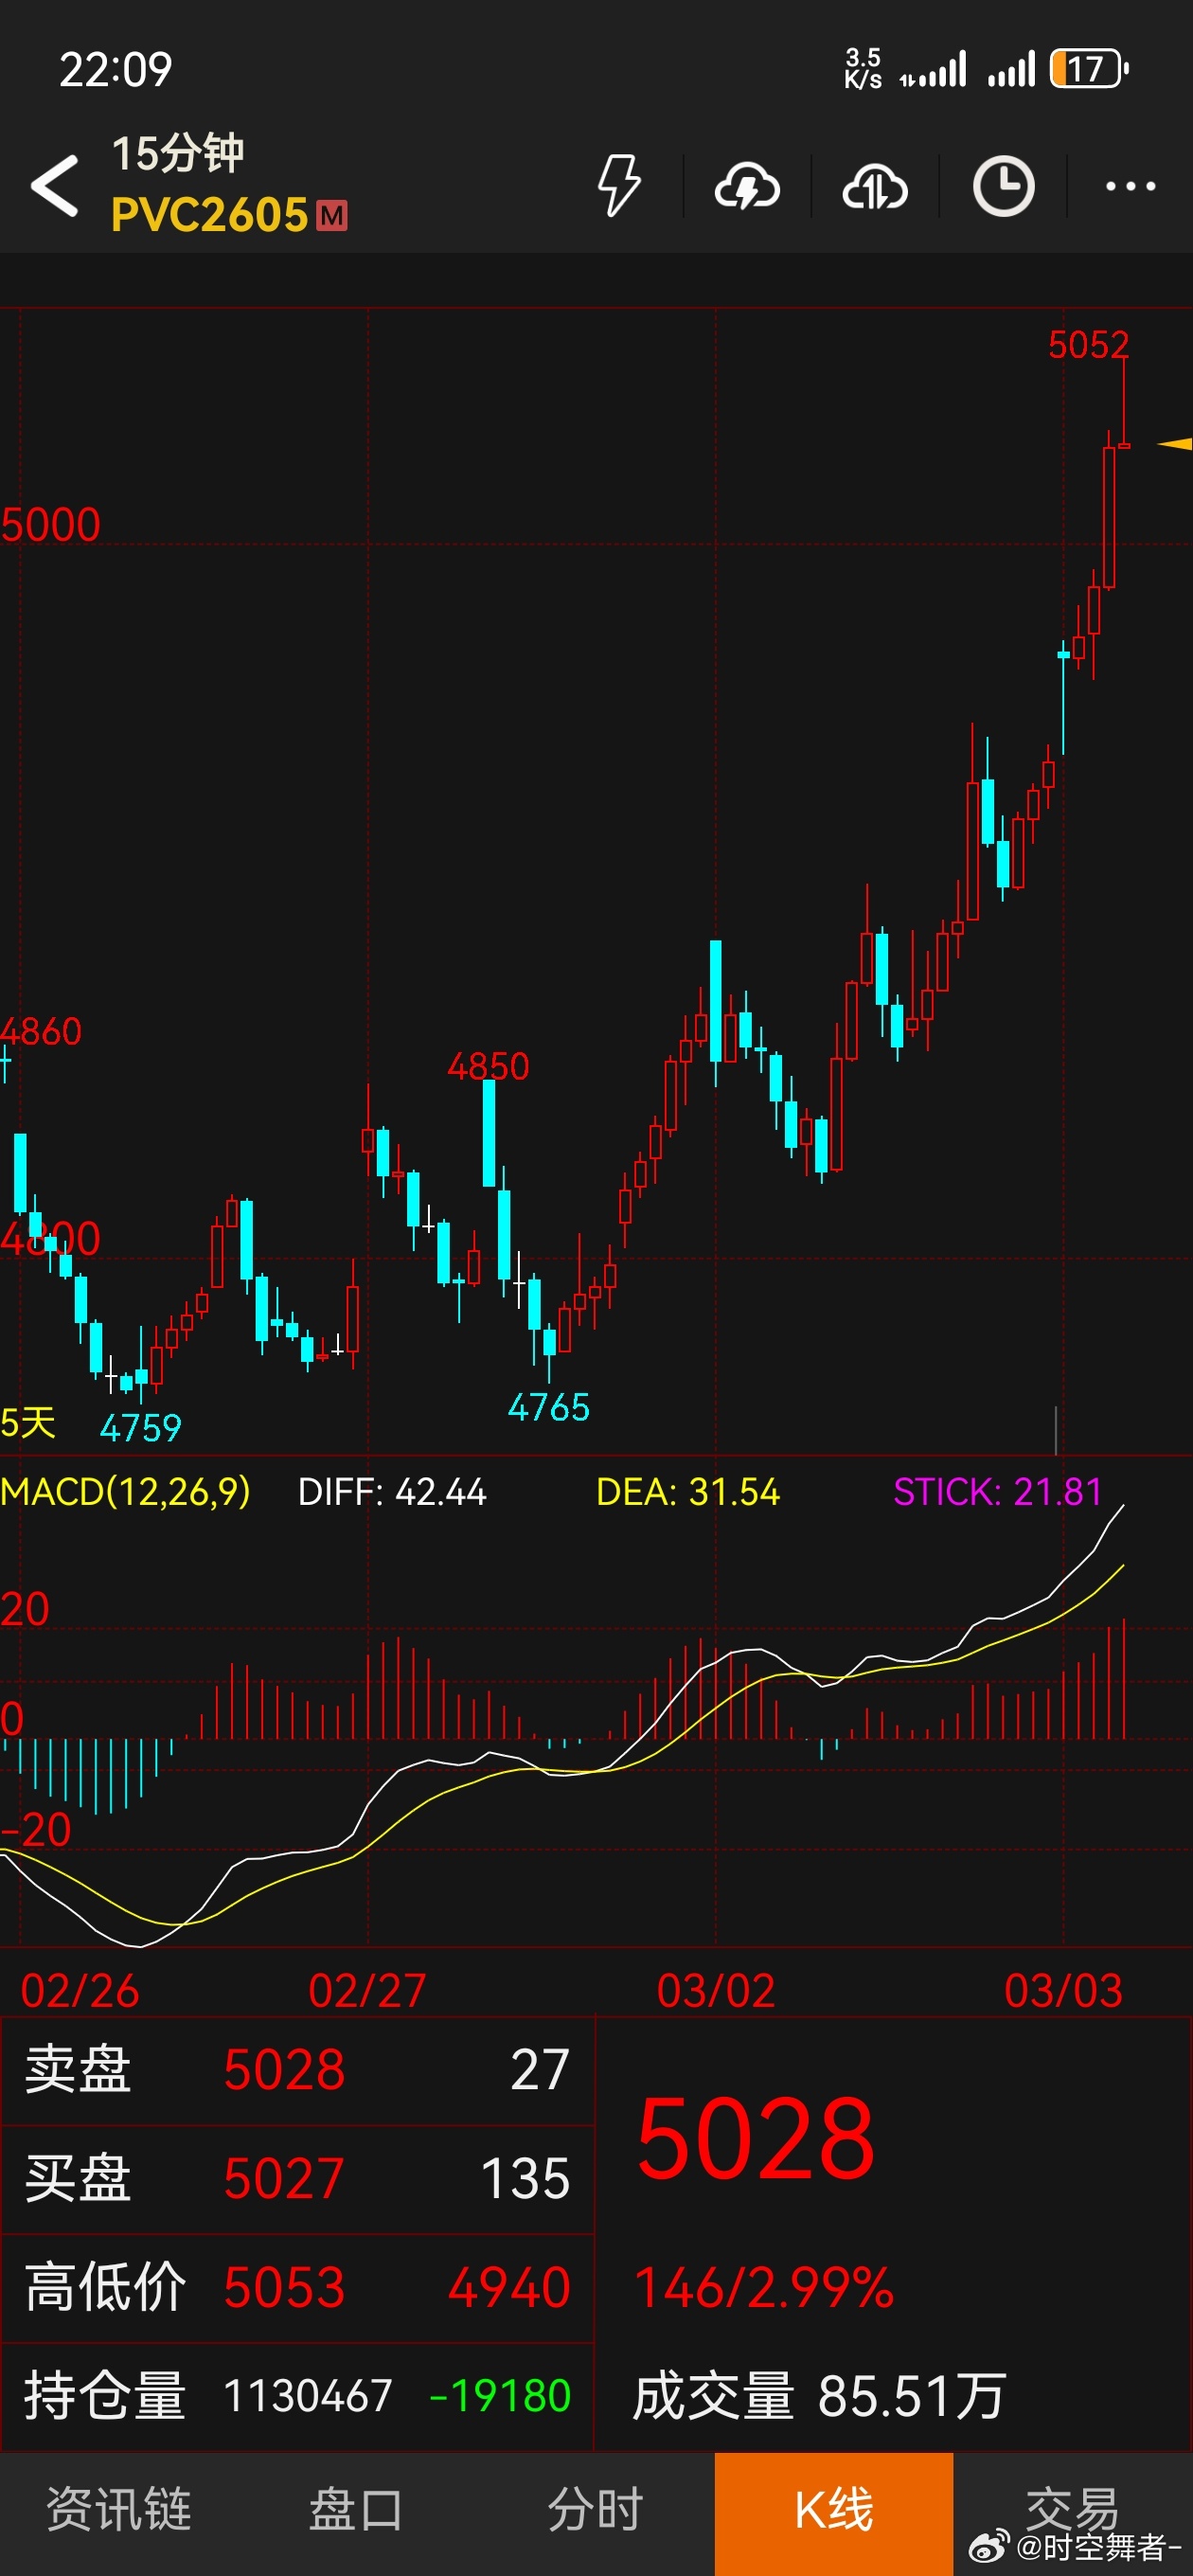Tap the ask volume 27
The height and width of the screenshot is (2576, 1193).
click(x=540, y=2069)
